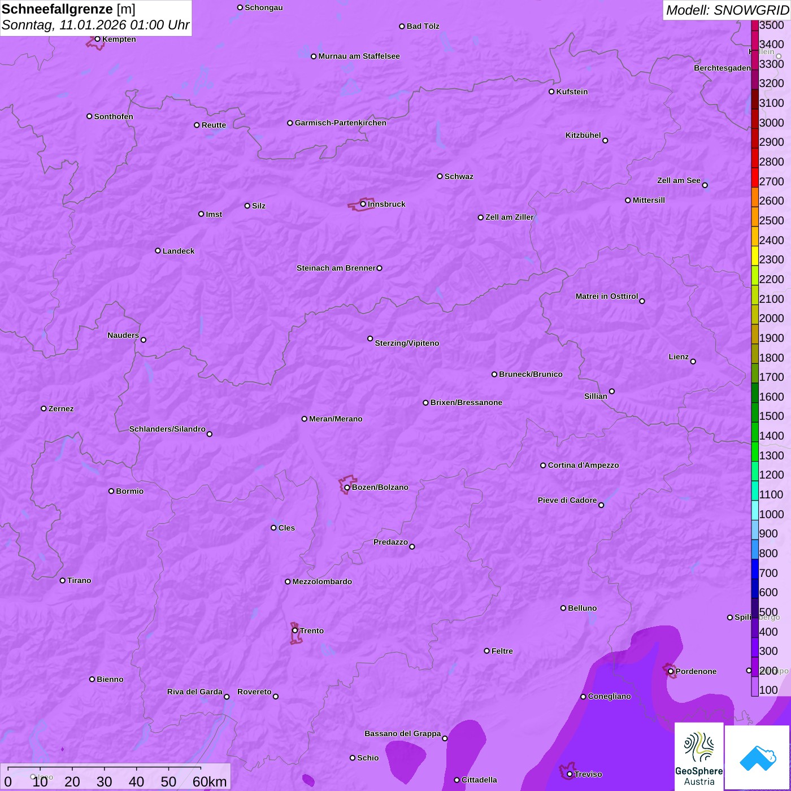Click the Rovereto label

pyautogui.click(x=254, y=692)
